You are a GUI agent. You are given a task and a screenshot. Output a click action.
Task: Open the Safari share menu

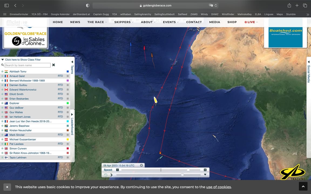tap(289, 5)
